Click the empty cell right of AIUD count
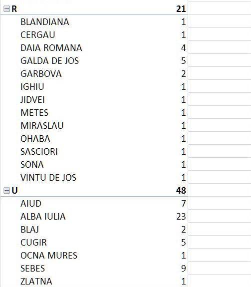This screenshot has width=251, height=287. 220,203
